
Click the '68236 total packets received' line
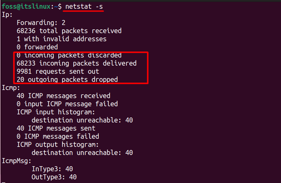(69, 31)
